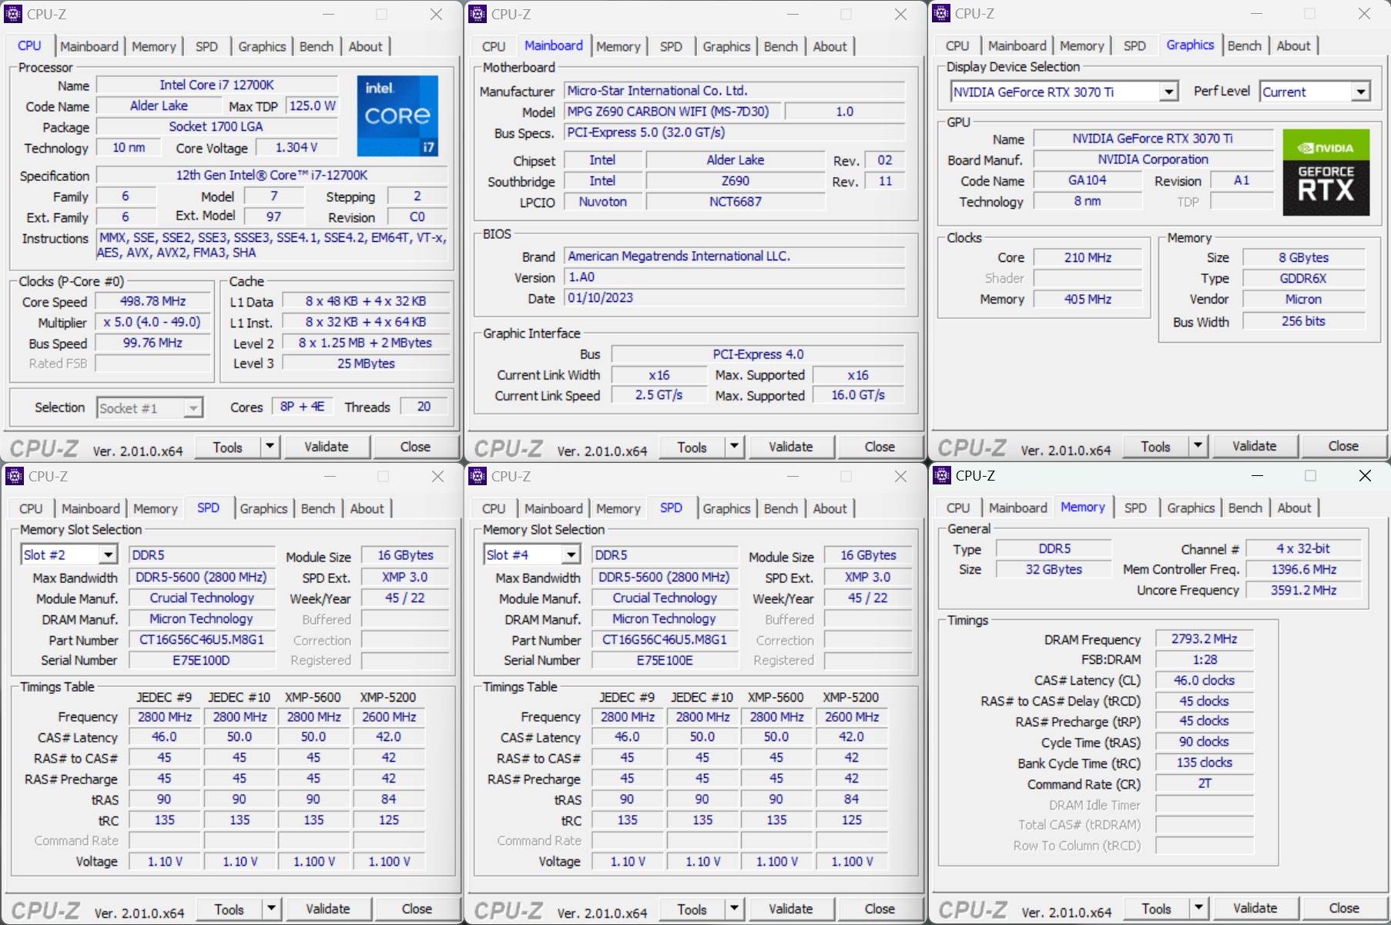The width and height of the screenshot is (1391, 925).
Task: Open the Slot #4 memory slot dropdown
Action: [571, 555]
